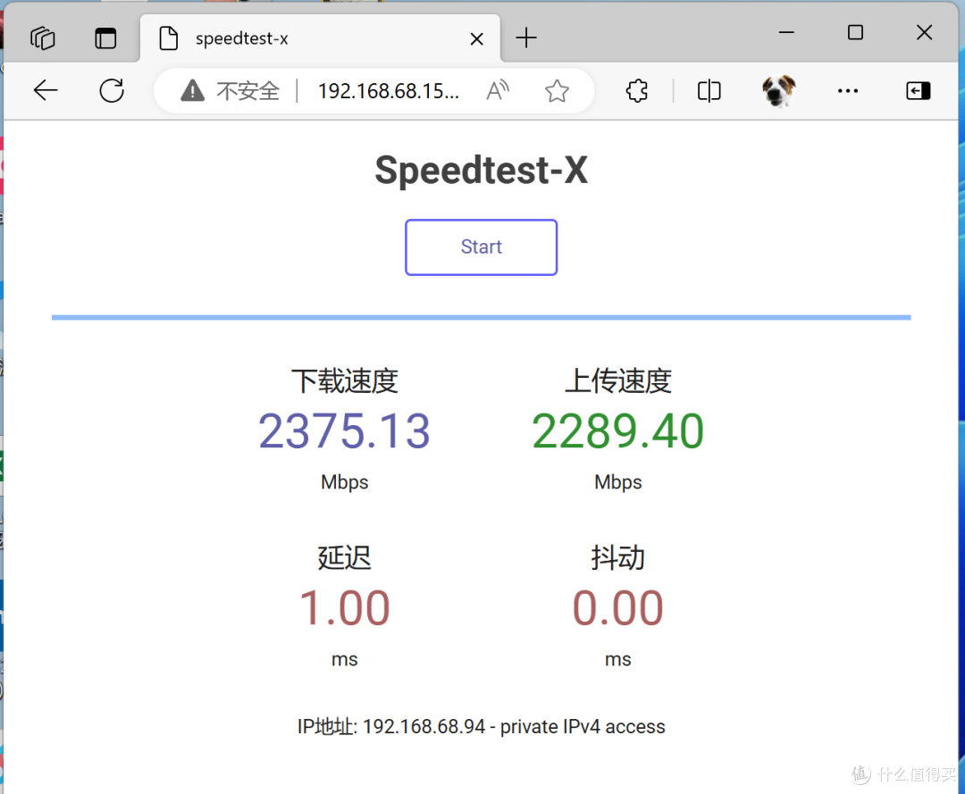Click latency value 1.00

(344, 608)
